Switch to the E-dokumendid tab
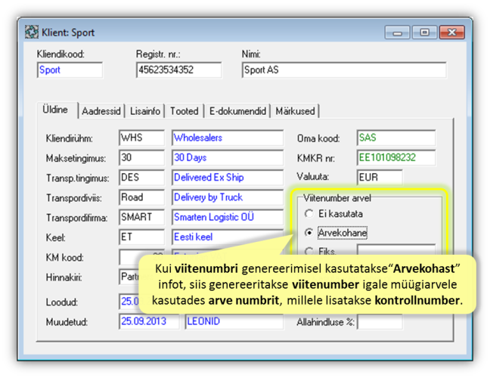Image resolution: width=490 pixels, height=378 pixels. [237, 111]
